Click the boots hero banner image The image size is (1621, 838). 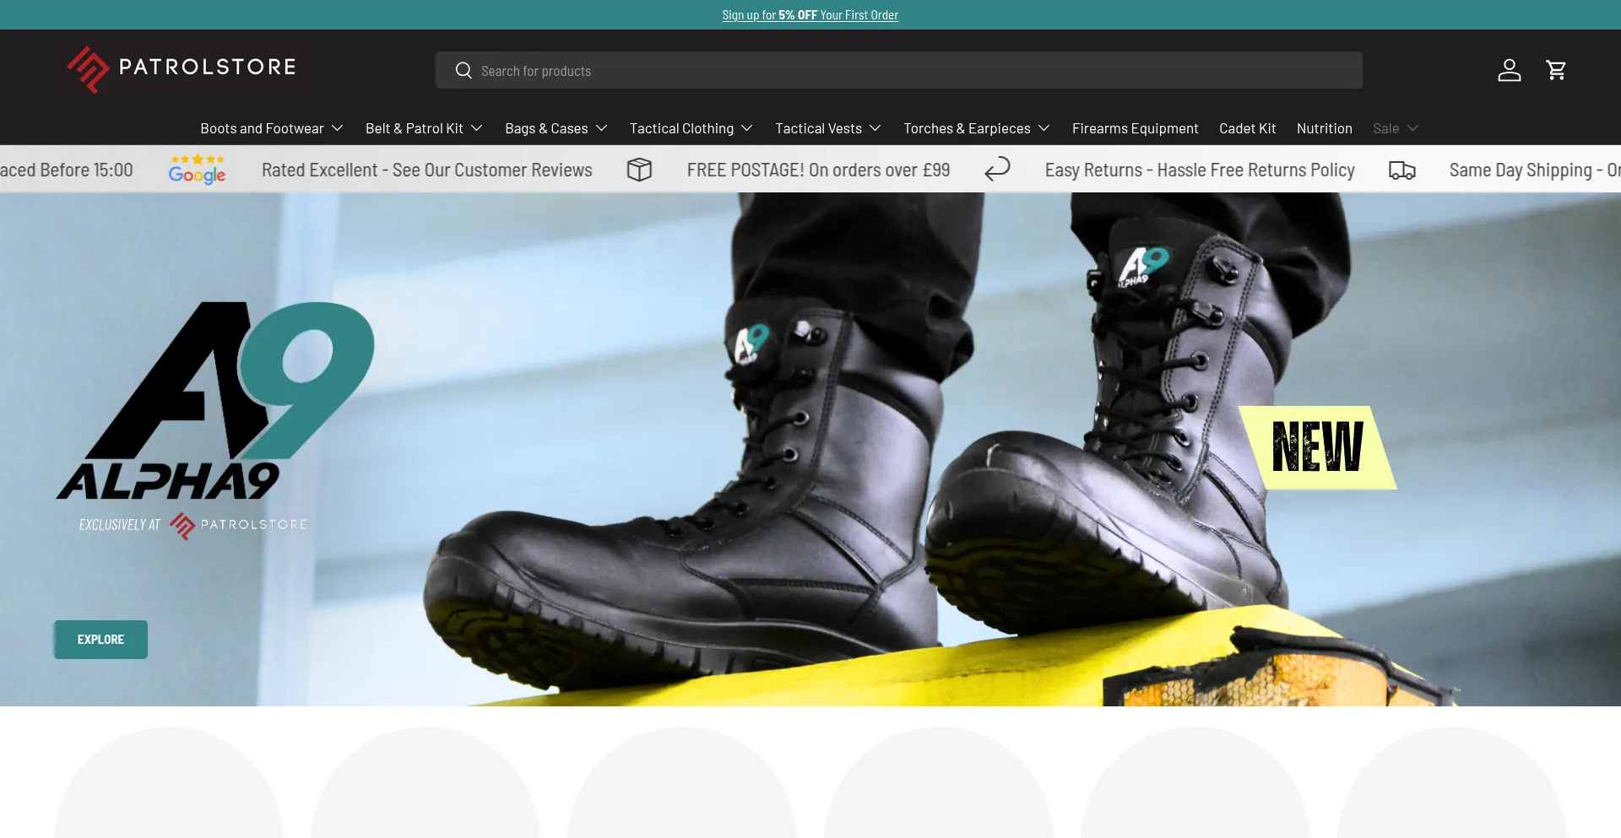pyautogui.click(x=810, y=449)
